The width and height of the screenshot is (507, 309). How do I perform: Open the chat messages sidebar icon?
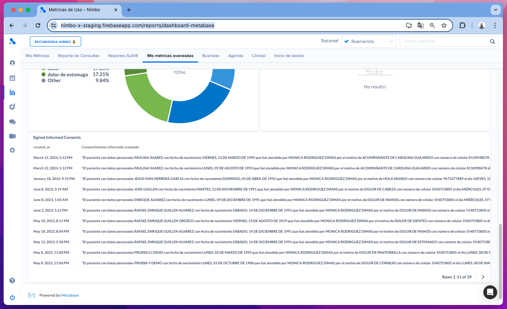tap(12, 122)
